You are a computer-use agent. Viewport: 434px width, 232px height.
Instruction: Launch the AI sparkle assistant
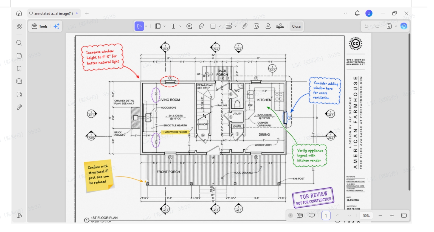[x=57, y=26]
